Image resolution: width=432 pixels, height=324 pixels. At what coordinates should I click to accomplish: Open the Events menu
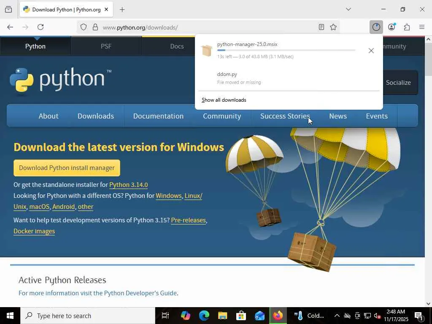coord(377,116)
